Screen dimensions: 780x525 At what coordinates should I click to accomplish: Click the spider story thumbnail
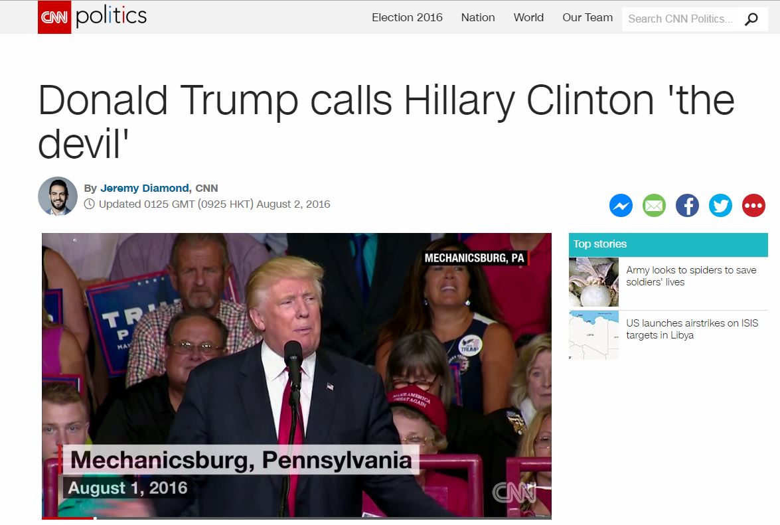[x=593, y=282]
